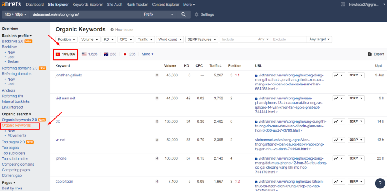
Task: Click SERP features badge for jonathan galindo
Action: [x=157, y=75]
